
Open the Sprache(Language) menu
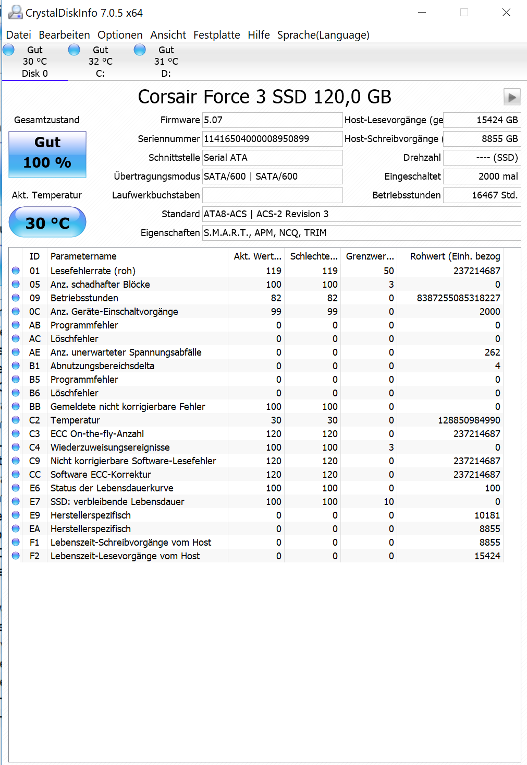click(x=323, y=35)
